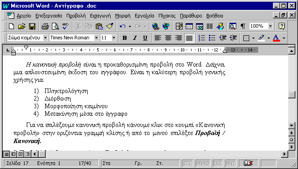Print the document using the printer icon

click(x=45, y=26)
